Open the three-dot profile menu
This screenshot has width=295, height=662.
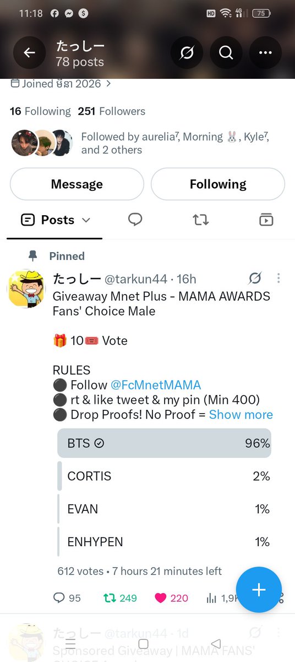pyautogui.click(x=265, y=53)
